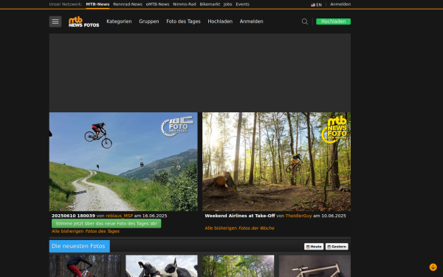
Task: Open Nimms-Rad network link
Action: 185,4
